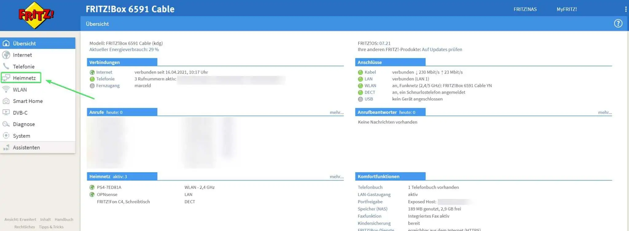Click the Smart Home icon in sidebar
The height and width of the screenshot is (231, 629).
tap(6, 101)
